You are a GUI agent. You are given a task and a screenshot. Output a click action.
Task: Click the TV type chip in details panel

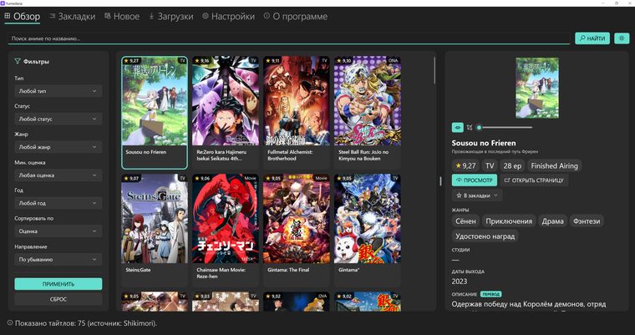tap(490, 165)
